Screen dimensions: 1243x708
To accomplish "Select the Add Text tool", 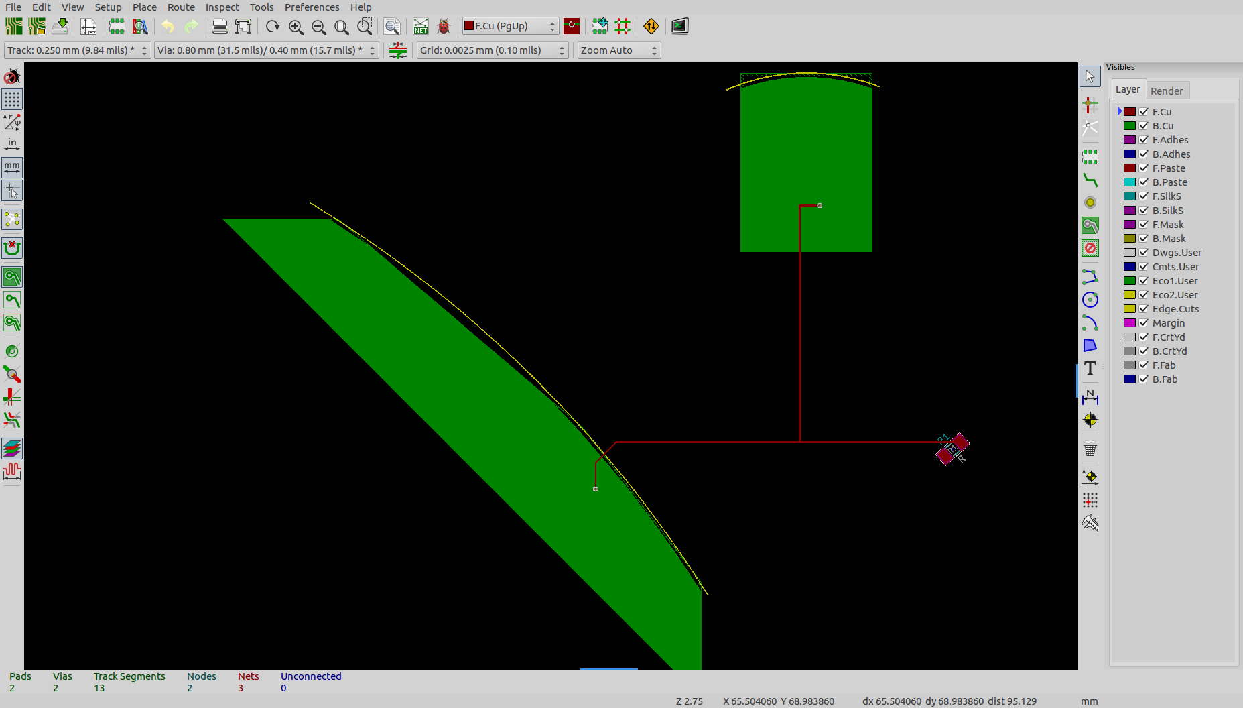I will [x=1090, y=369].
